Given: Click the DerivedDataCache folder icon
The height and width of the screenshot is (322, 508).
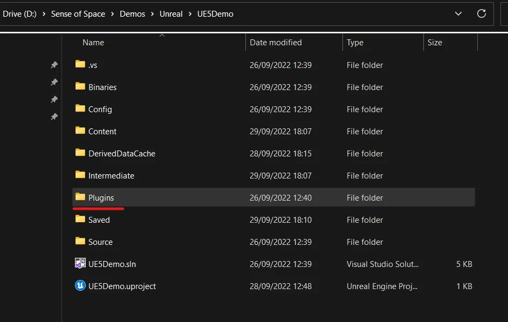Looking at the screenshot, I should pyautogui.click(x=80, y=153).
